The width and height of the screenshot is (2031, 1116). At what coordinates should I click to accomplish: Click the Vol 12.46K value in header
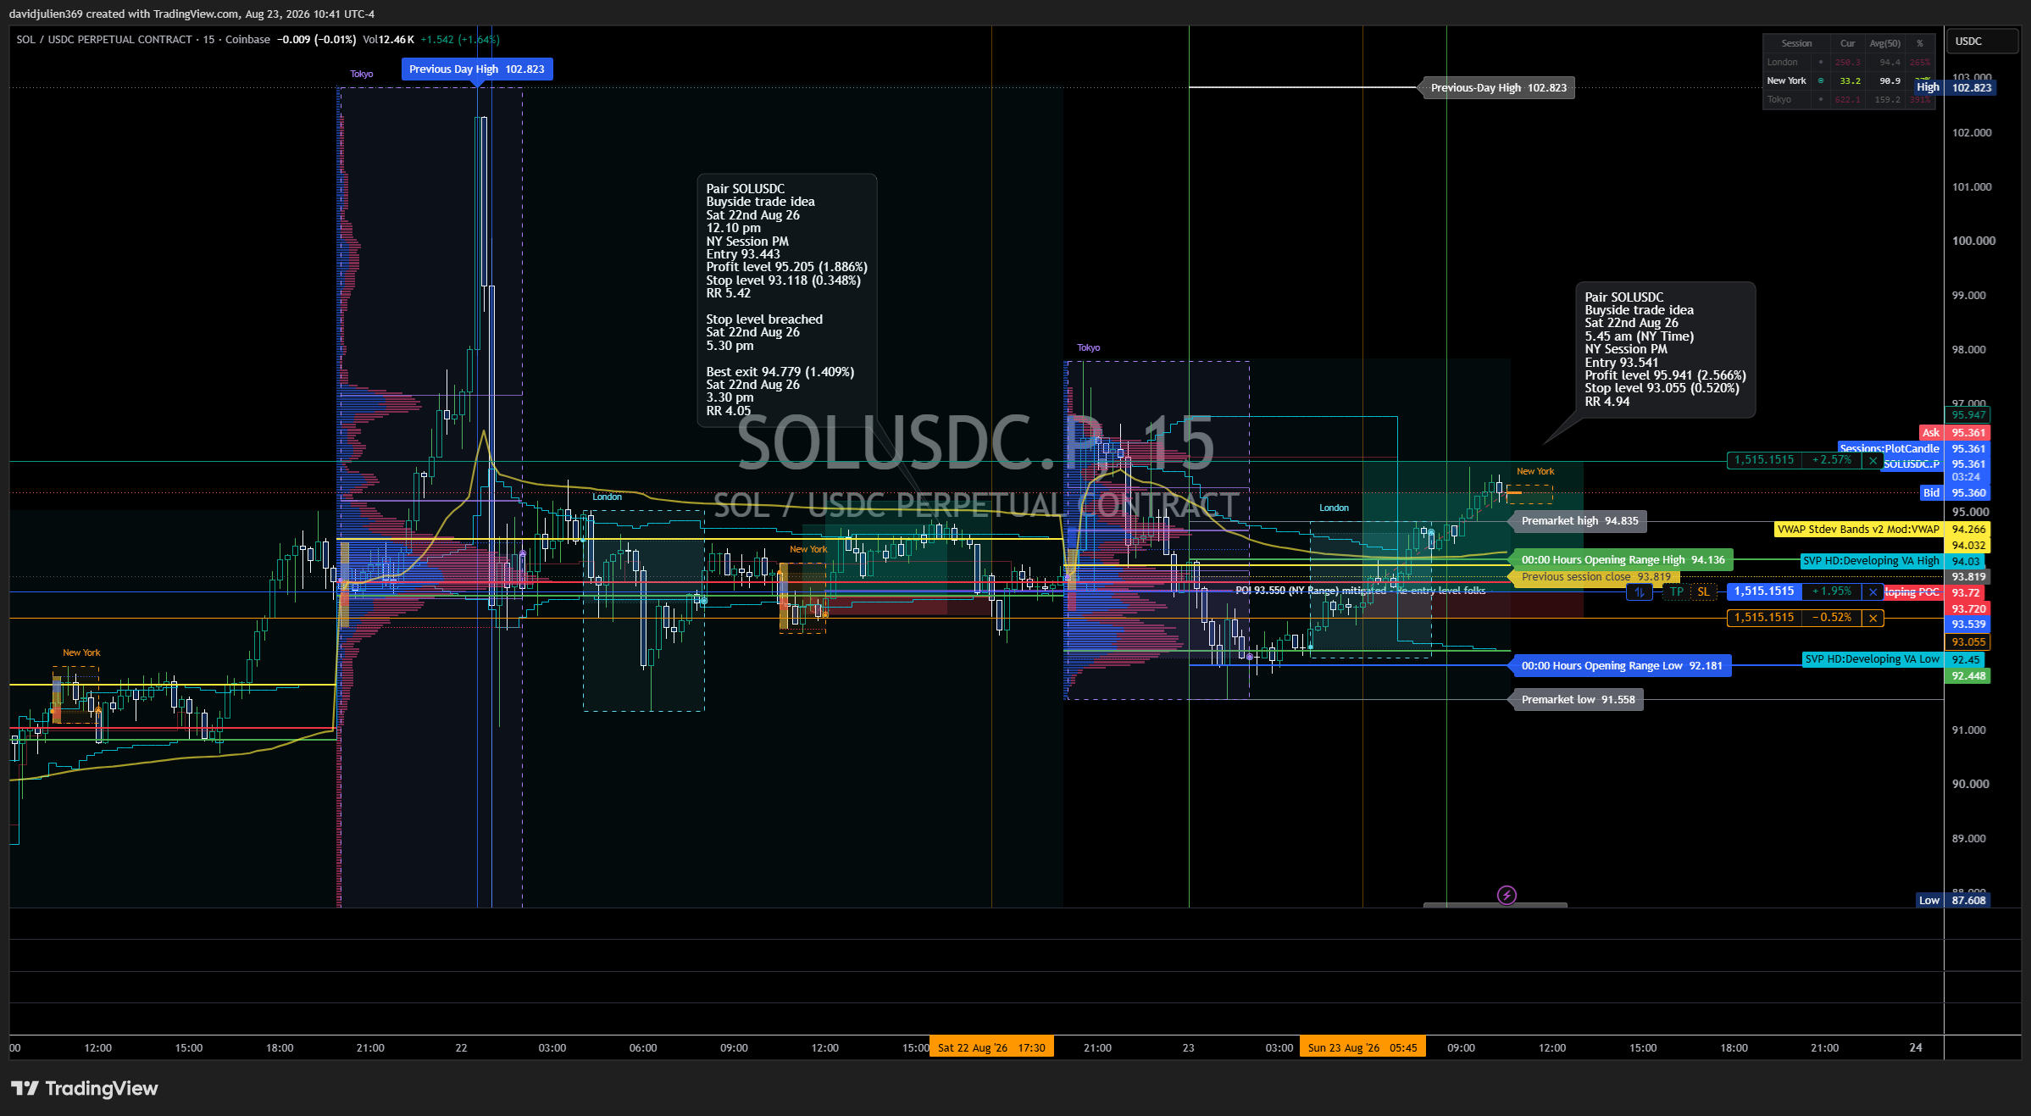(x=388, y=40)
